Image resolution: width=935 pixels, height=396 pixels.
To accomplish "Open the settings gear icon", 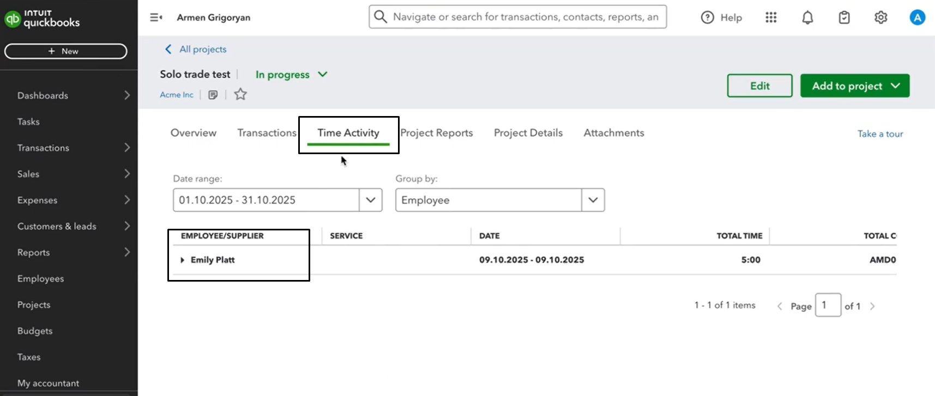I will (880, 17).
